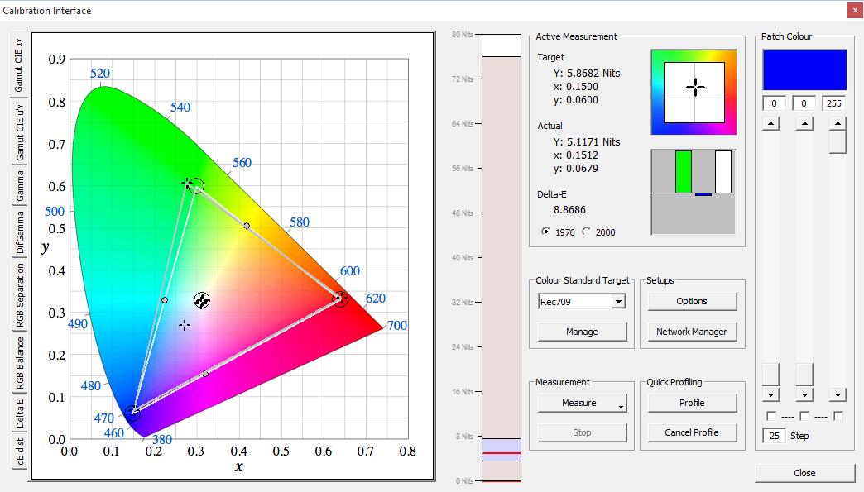Click the blue patch colour swatch
Screen dimensions: 864x492
click(x=804, y=70)
